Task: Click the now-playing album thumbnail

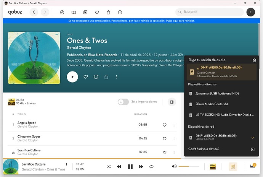Action: [x=11, y=167]
